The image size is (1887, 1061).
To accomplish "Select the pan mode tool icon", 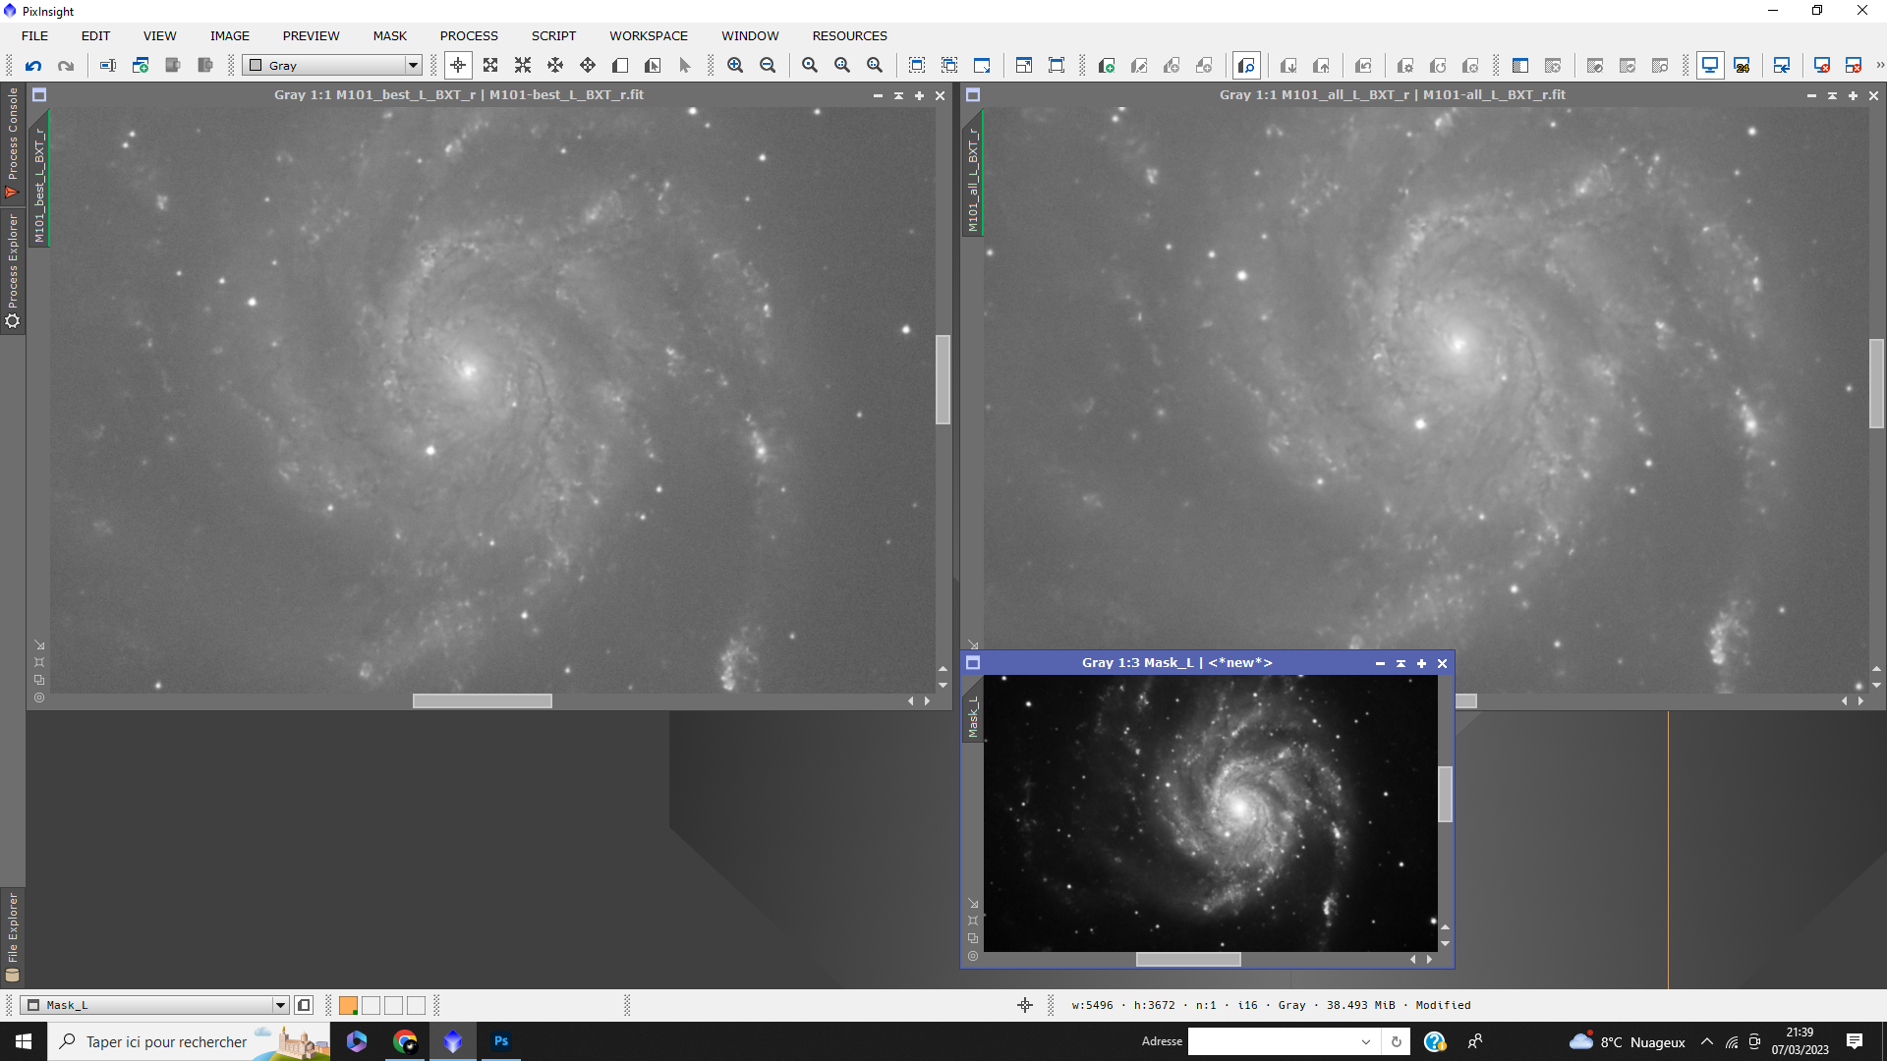I will 555,66.
